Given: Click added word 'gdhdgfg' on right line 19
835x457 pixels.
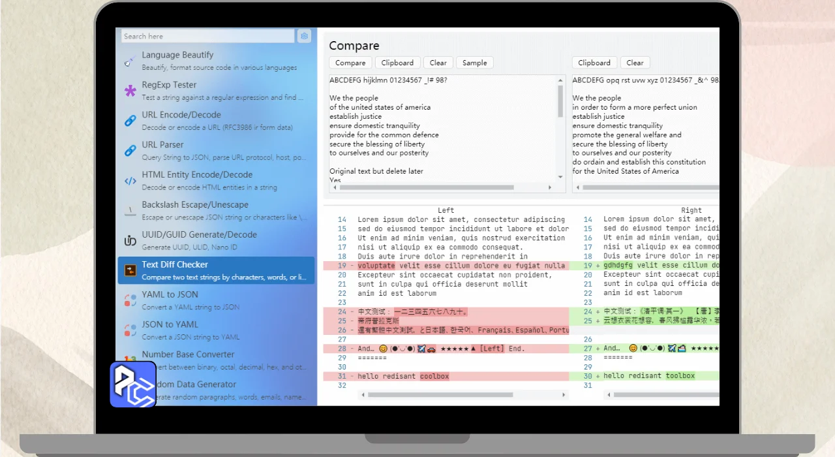Looking at the screenshot, I should click(619, 266).
